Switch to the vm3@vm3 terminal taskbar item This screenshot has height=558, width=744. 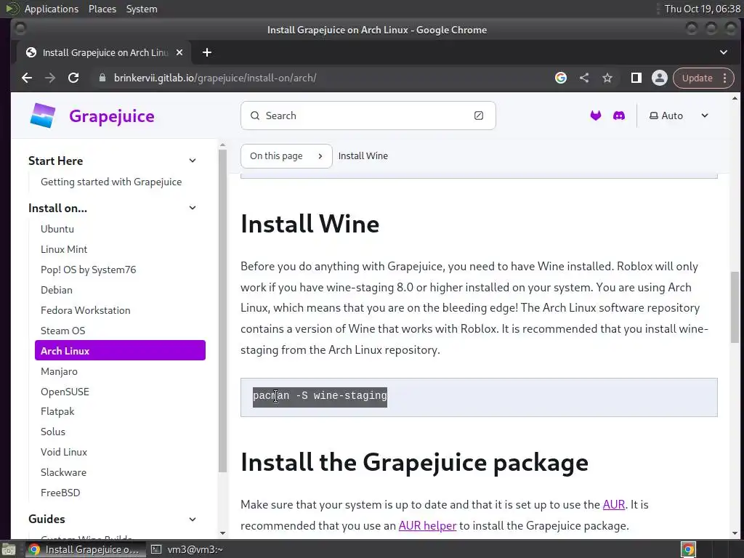(x=187, y=549)
